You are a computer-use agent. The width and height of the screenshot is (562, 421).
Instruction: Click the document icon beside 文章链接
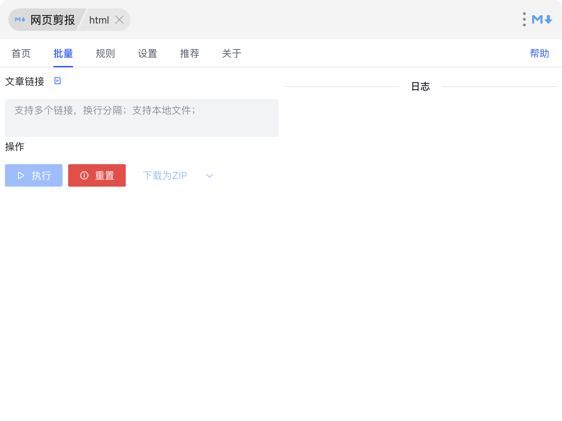point(58,81)
